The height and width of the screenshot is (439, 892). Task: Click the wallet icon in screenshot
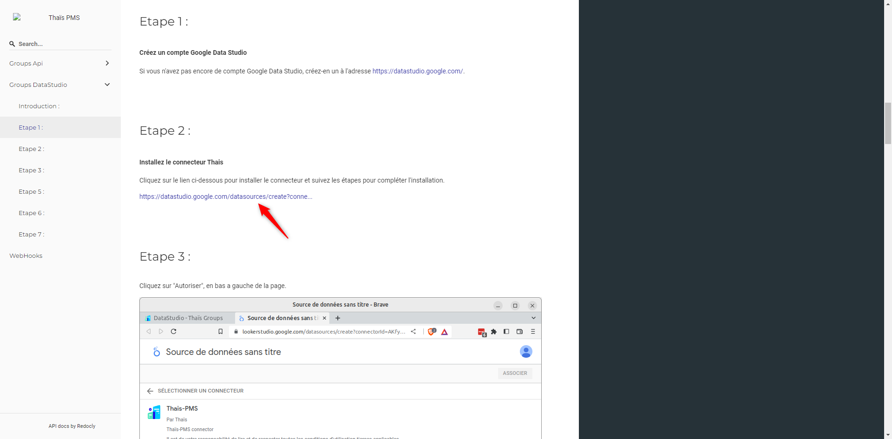tap(520, 332)
